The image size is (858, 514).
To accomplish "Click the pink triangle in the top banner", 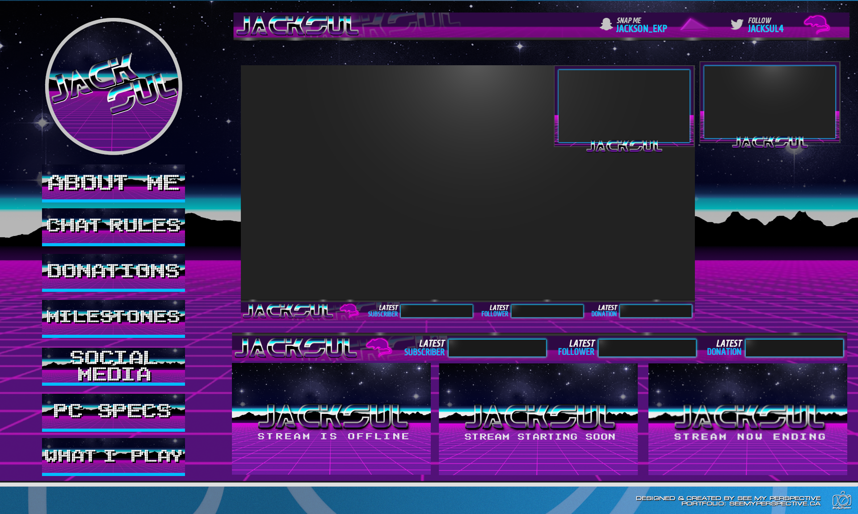I will click(x=693, y=24).
